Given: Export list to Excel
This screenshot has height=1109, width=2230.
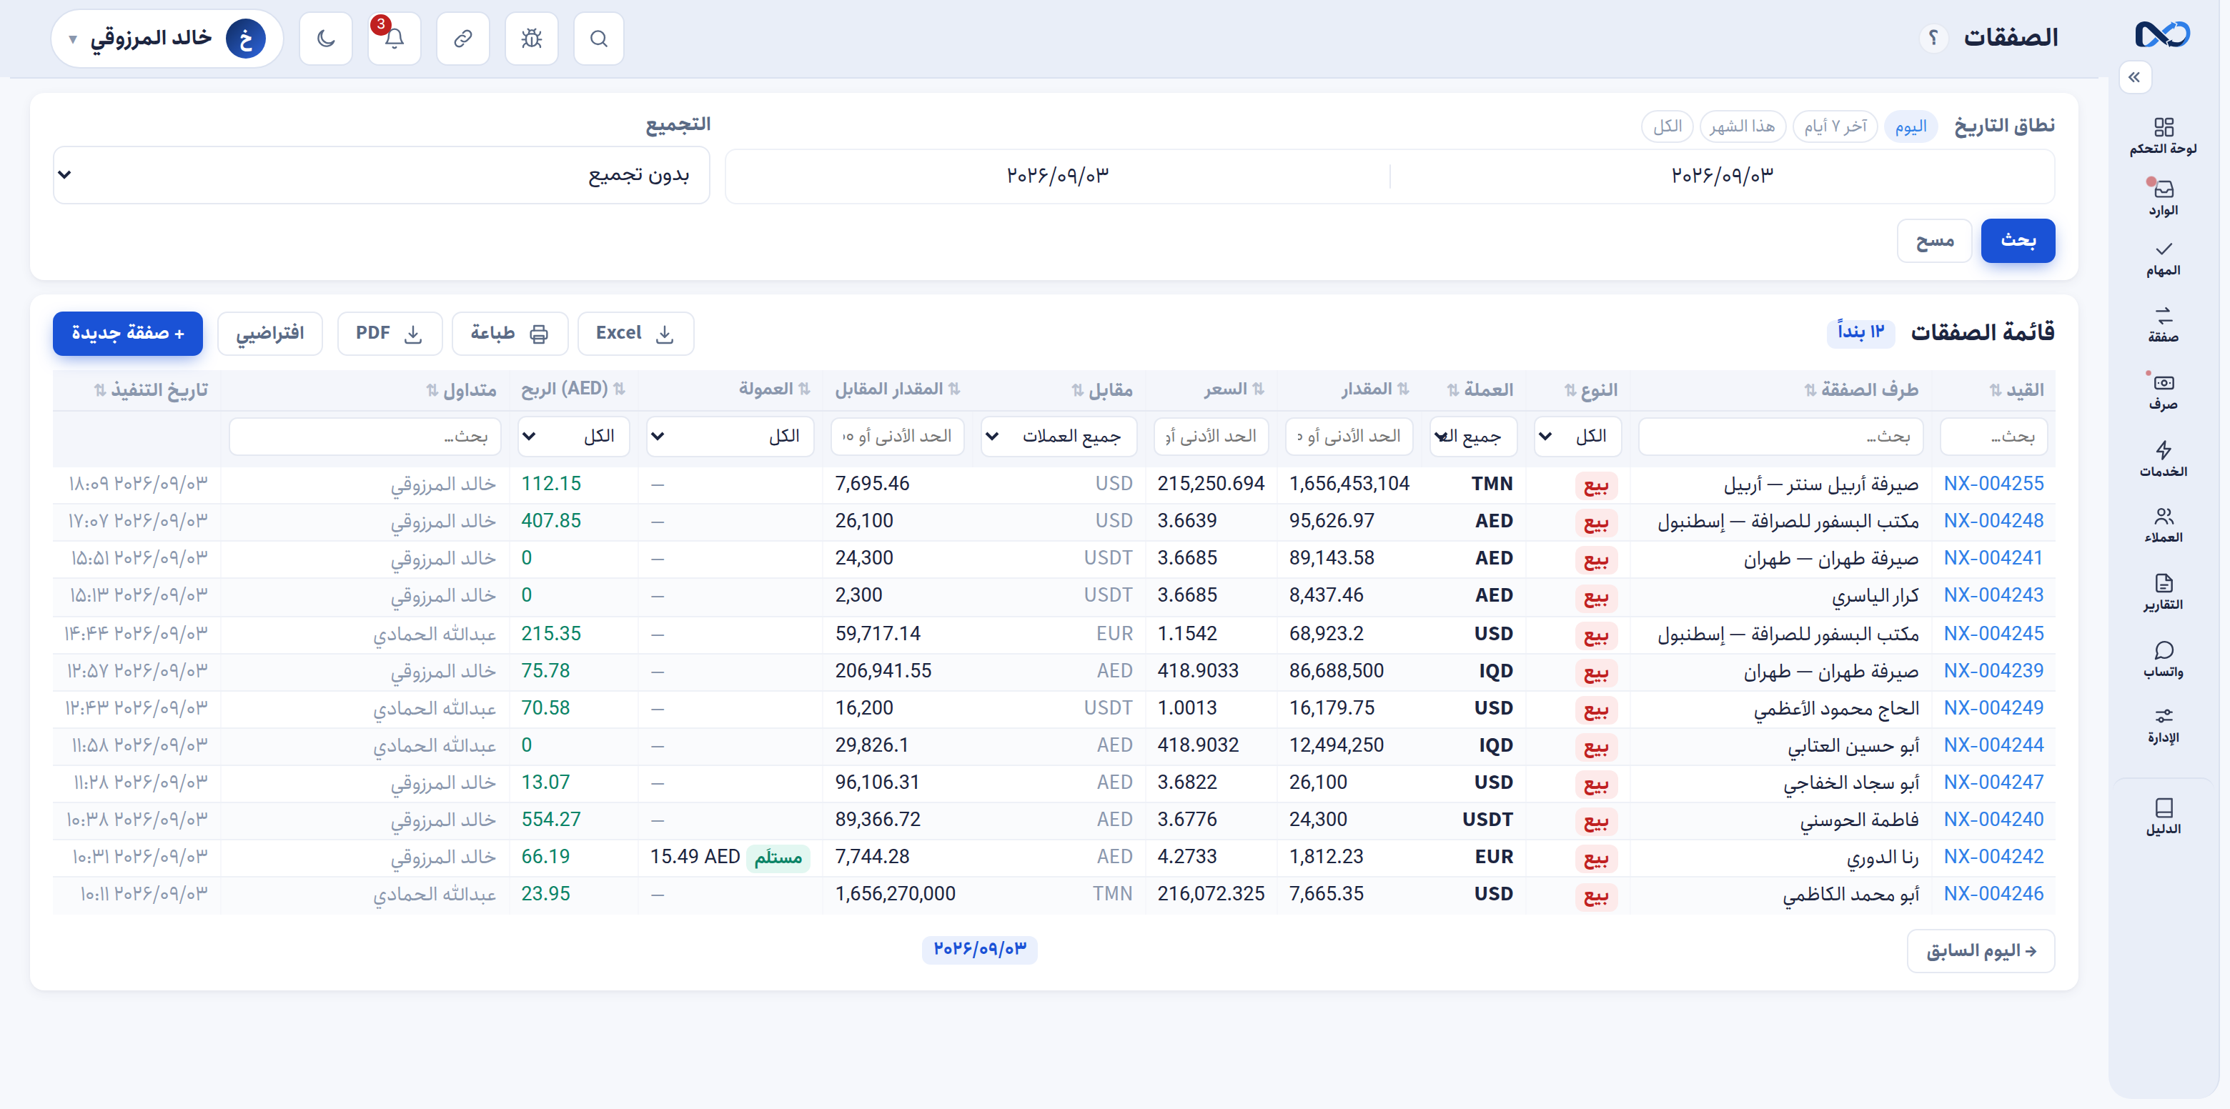Looking at the screenshot, I should [x=635, y=333].
